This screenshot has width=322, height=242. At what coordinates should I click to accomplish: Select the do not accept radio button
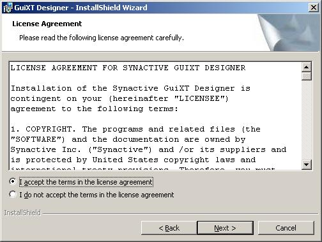13,194
